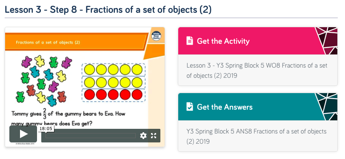Open video settings gear icon
Viewport: 345px width, 159px height.
[143, 136]
